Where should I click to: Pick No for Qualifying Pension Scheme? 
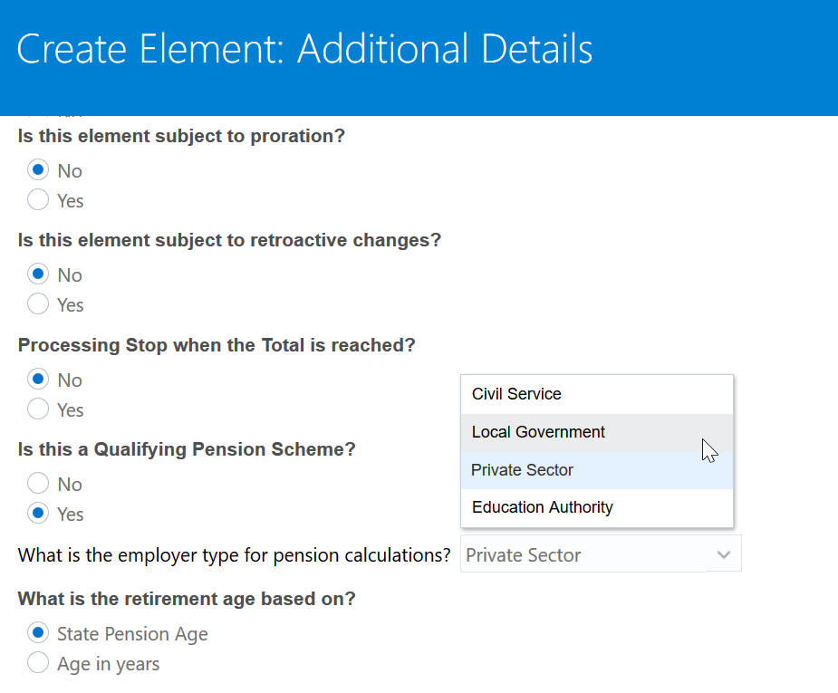pos(38,484)
